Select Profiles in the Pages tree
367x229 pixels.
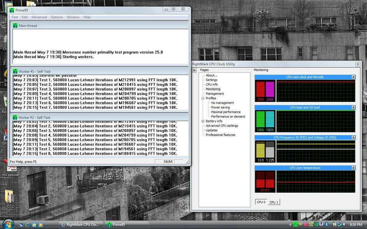(211, 98)
